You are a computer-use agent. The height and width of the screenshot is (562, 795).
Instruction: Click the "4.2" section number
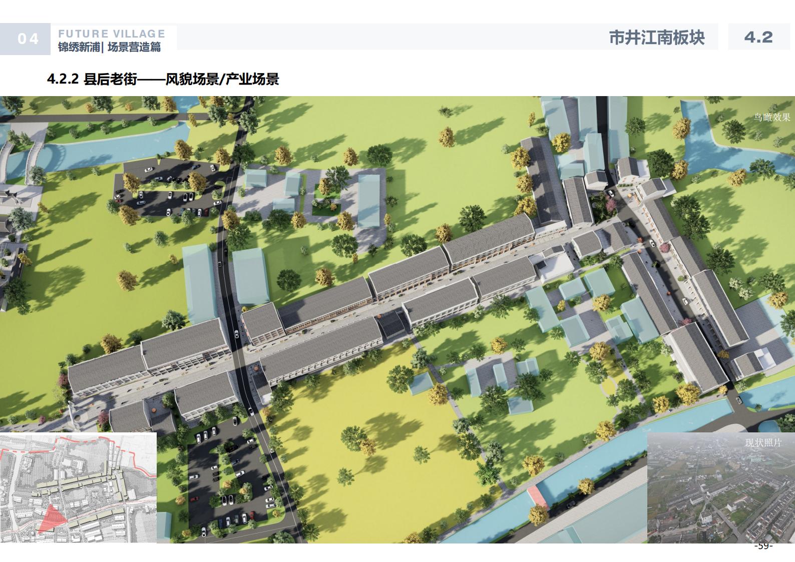[758, 37]
